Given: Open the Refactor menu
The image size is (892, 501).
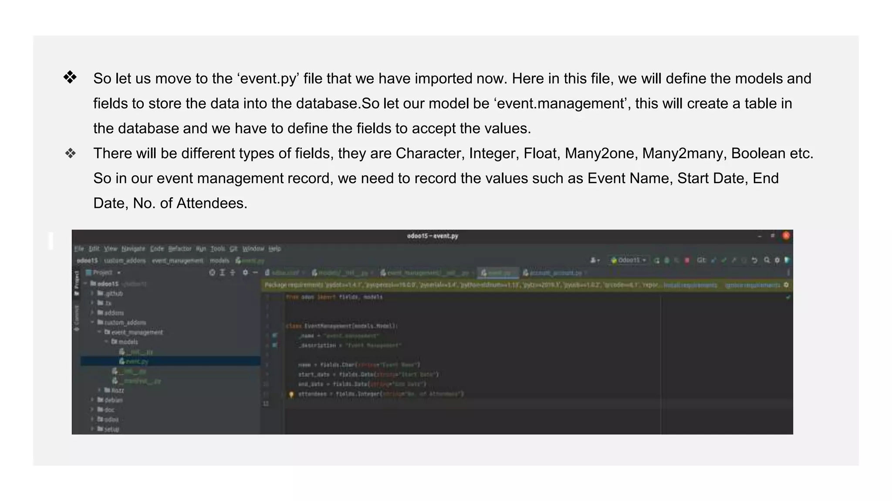Looking at the screenshot, I should 179,249.
